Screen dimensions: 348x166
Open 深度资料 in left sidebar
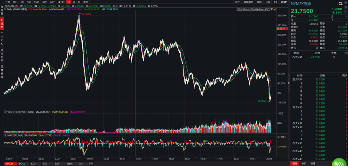[2, 72]
